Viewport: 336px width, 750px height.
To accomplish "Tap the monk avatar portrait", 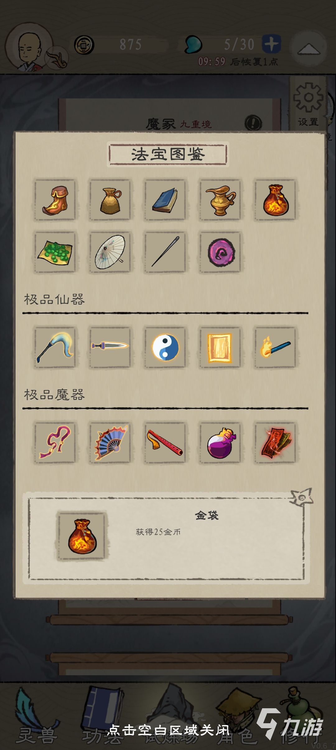I will (30, 47).
